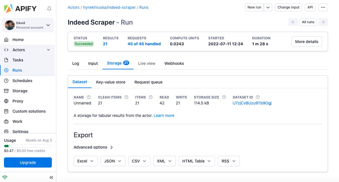Open the 21 results link
Image resolution: width=339 pixels, height=182 pixels.
coord(105,44)
